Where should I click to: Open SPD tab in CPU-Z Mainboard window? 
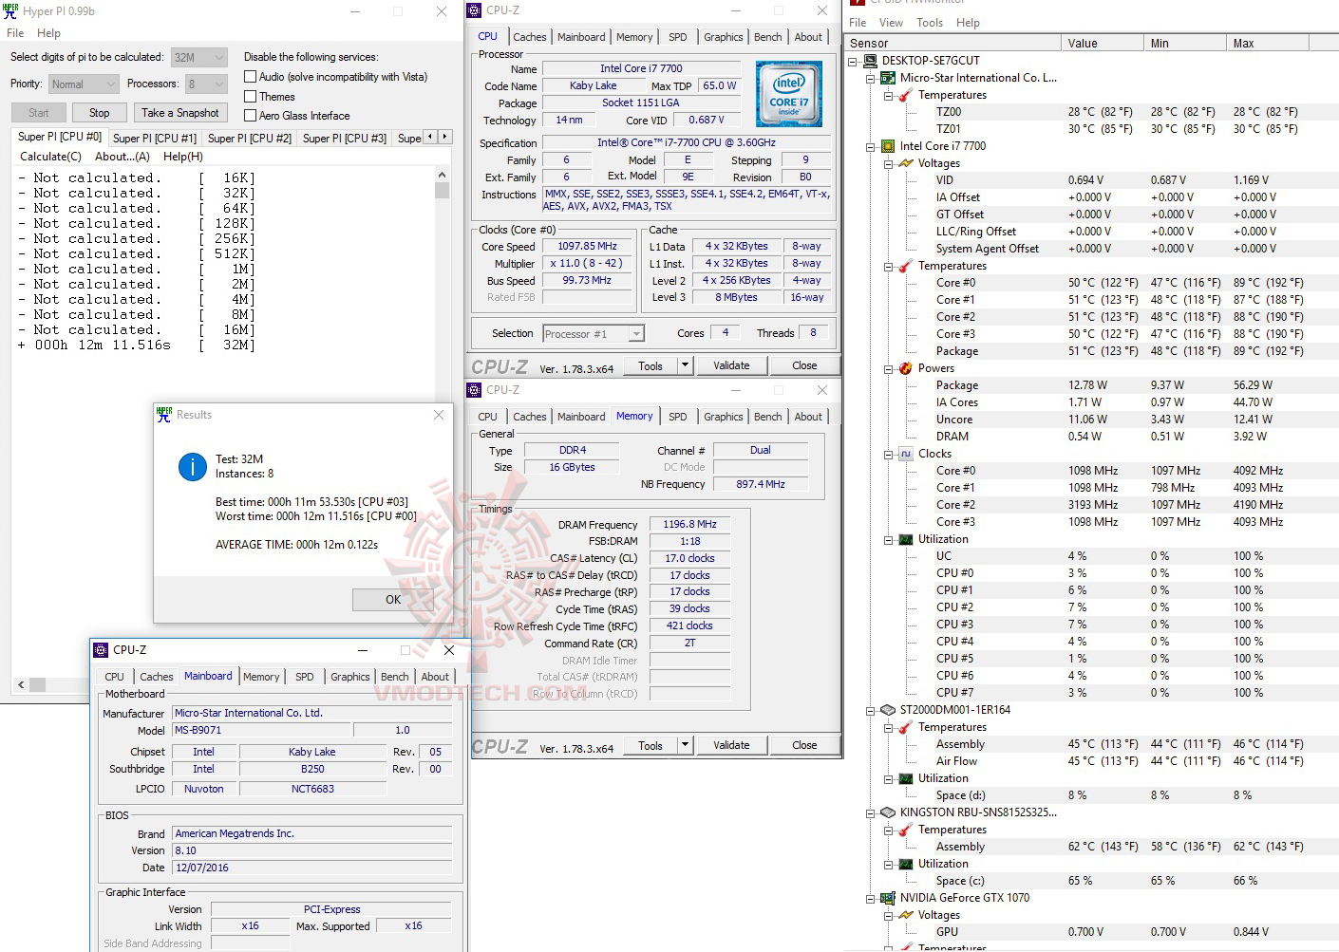pos(304,677)
